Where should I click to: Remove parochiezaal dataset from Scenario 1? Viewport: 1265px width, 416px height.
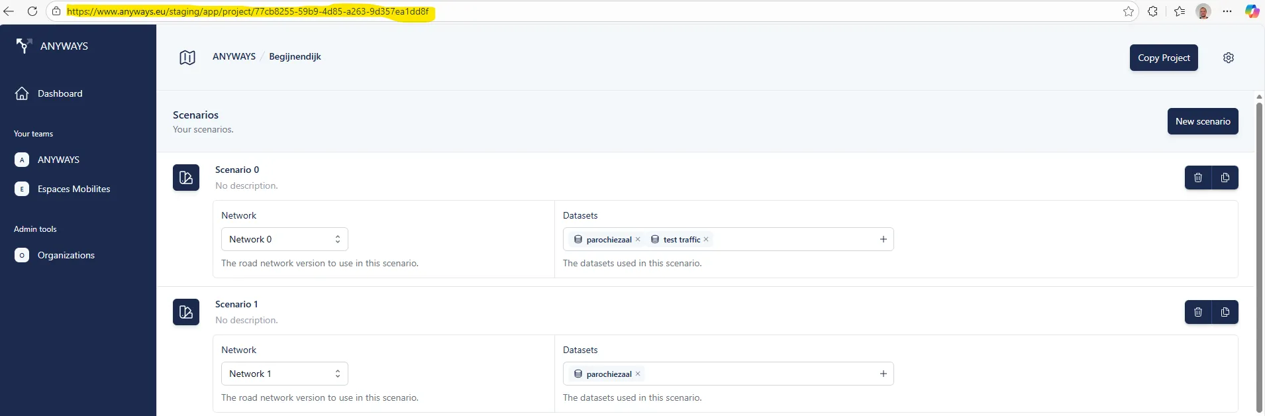(x=638, y=374)
